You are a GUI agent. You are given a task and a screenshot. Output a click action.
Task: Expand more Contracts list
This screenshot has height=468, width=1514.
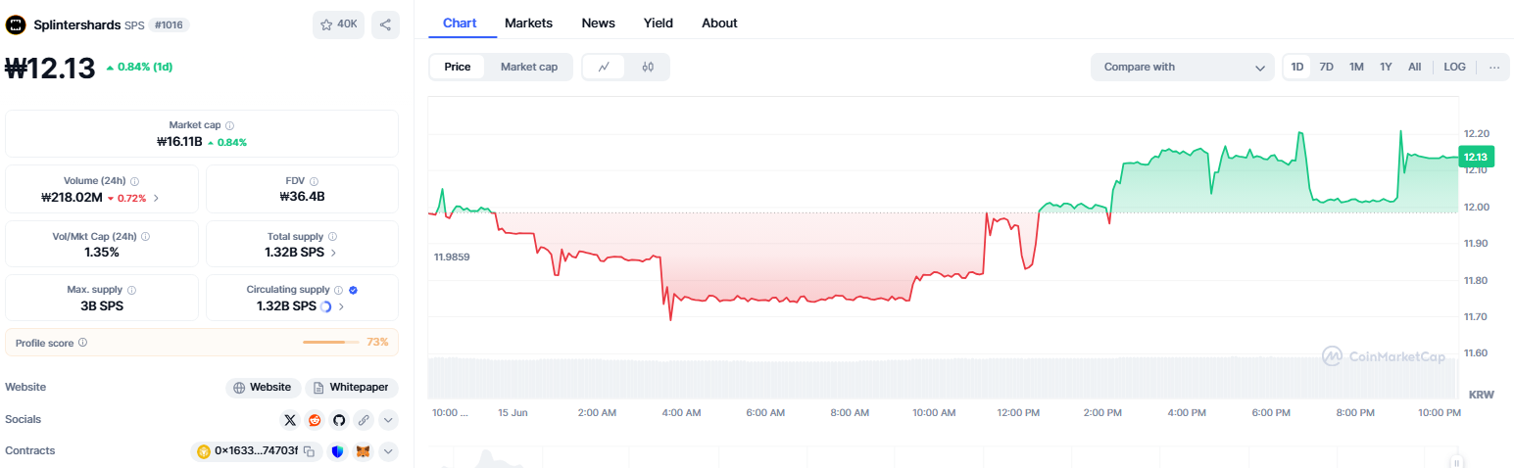388,451
